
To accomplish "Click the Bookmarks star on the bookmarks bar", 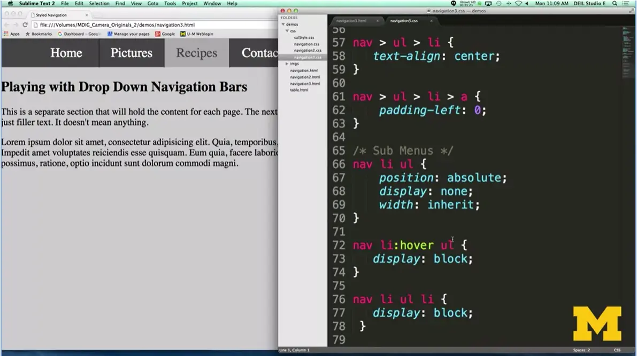I will pyautogui.click(x=27, y=34).
